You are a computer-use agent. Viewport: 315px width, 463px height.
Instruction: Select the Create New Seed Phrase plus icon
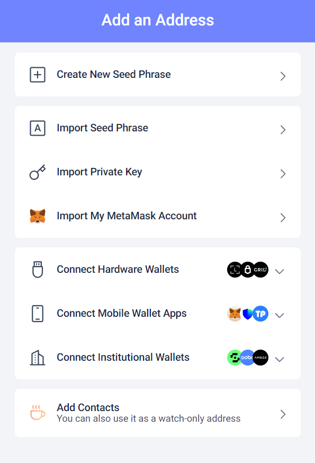pos(37,74)
